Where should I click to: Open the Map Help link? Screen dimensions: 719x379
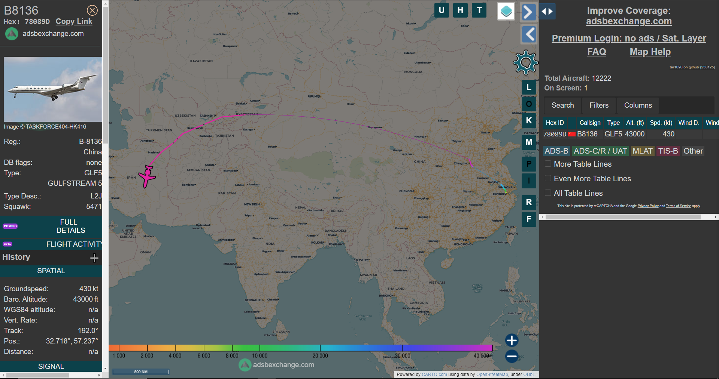(650, 52)
